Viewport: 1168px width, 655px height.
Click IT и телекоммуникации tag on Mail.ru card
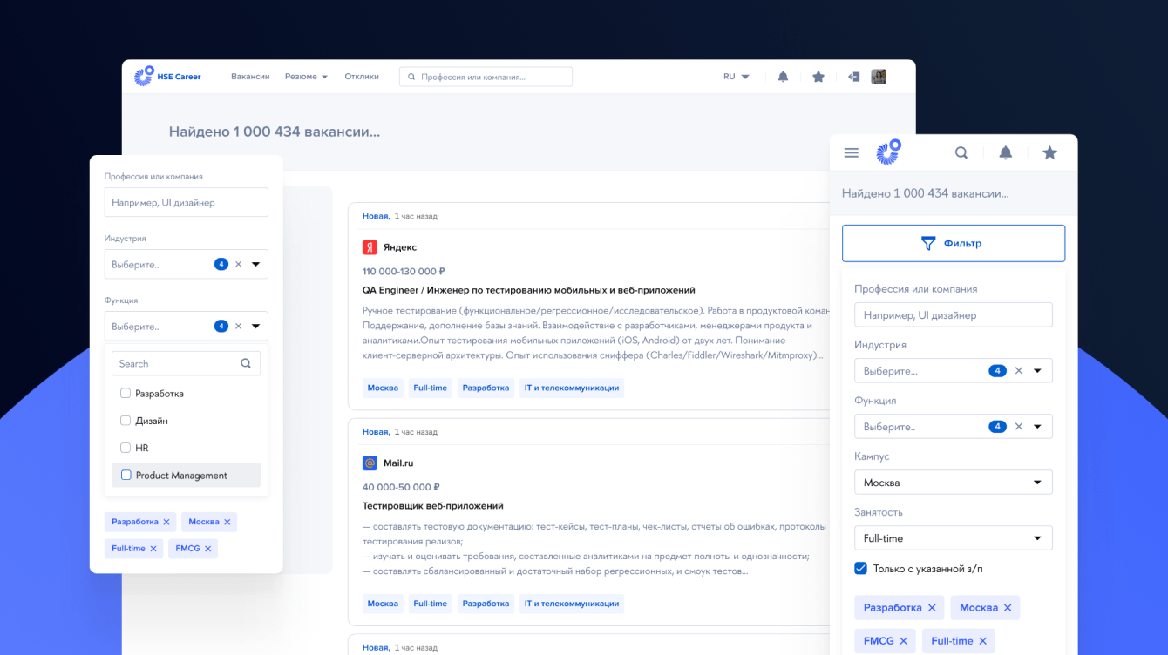click(572, 604)
